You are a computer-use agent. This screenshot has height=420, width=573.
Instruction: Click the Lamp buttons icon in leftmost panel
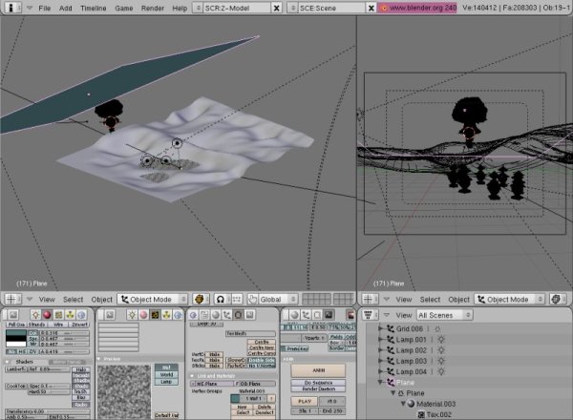coord(35,314)
